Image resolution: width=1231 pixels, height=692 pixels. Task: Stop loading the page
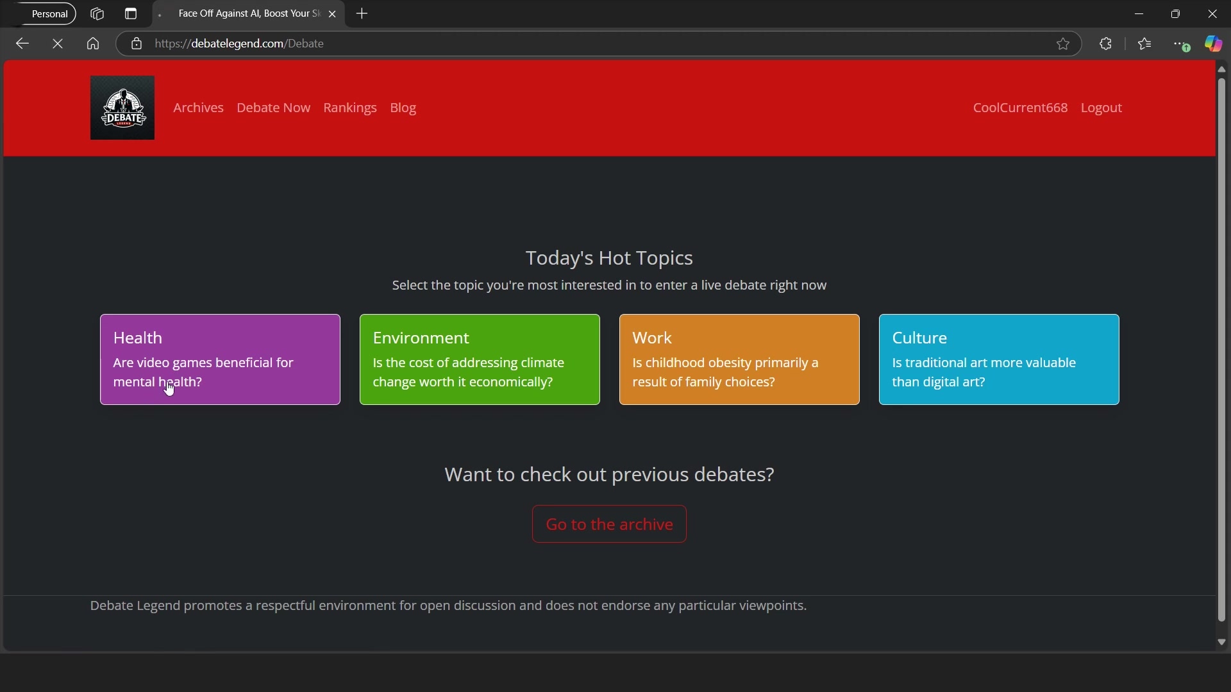point(58,44)
